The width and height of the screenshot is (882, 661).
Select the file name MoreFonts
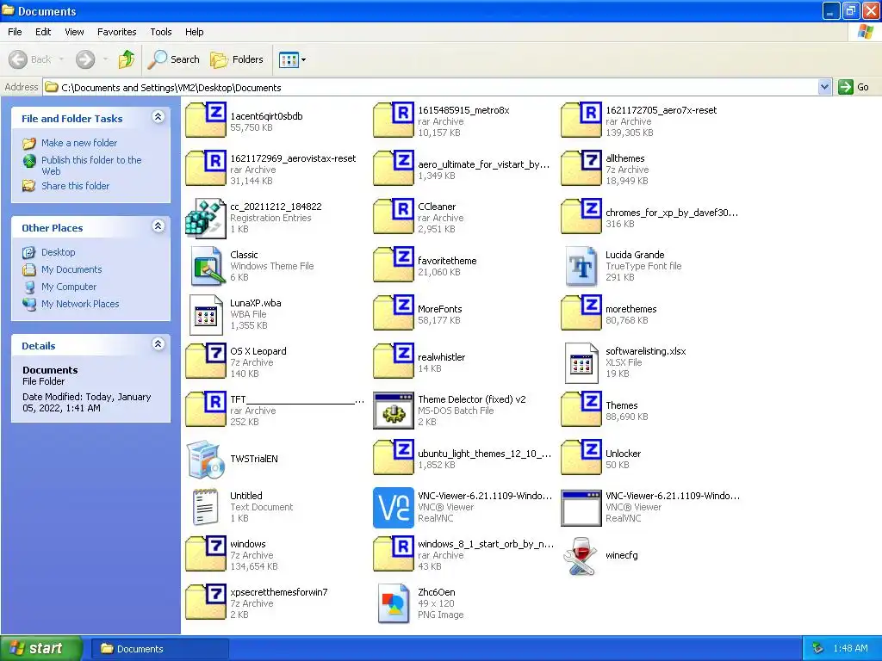tap(440, 309)
